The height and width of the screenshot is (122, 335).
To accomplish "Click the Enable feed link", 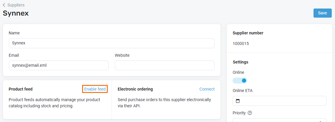I will tap(95, 89).
